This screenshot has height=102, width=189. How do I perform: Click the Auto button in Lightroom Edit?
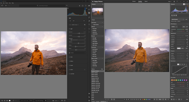(x=70, y=21)
